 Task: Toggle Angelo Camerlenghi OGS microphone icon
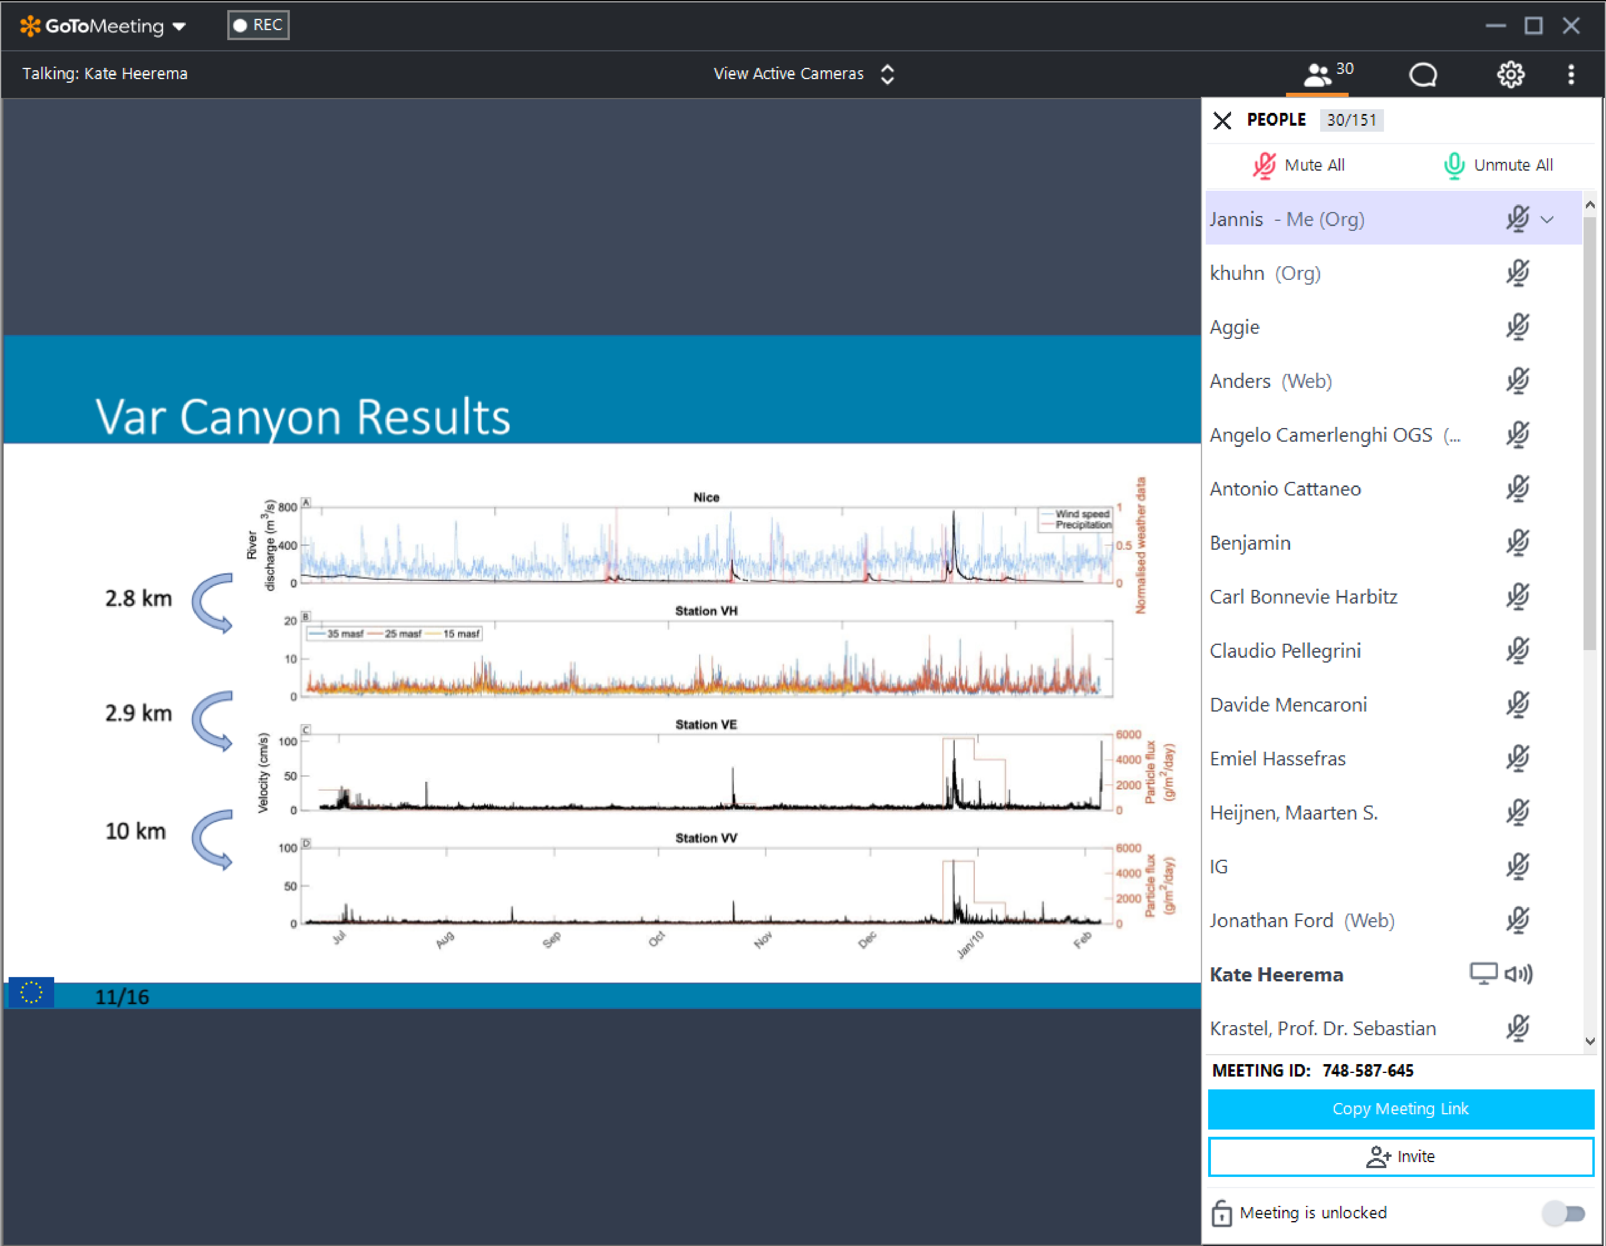(x=1517, y=435)
